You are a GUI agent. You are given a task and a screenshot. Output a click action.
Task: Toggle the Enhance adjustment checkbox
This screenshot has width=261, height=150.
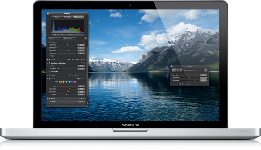coord(49,42)
